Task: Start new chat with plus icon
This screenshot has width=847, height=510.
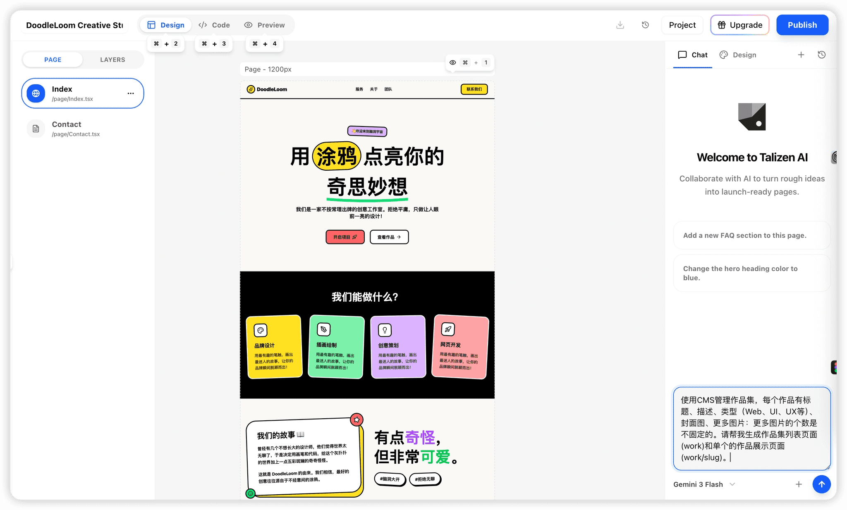Action: [x=801, y=55]
